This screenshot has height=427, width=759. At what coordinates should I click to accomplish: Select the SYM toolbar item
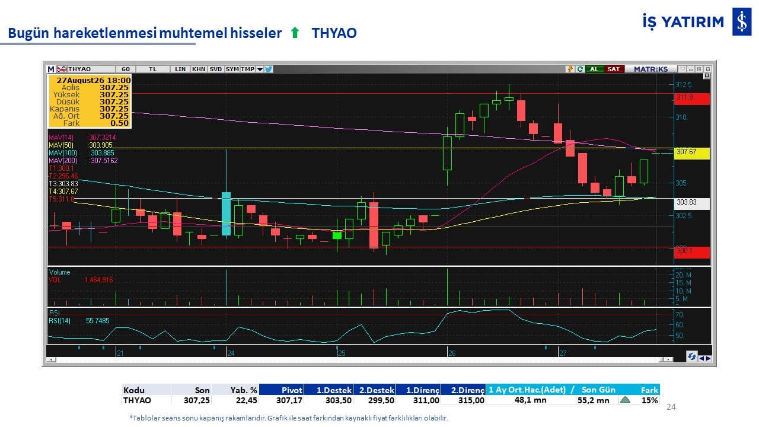232,69
